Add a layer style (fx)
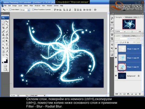 coord(121,94)
